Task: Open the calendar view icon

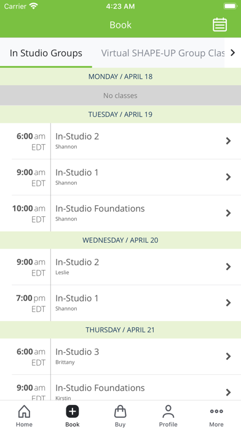Action: click(219, 25)
